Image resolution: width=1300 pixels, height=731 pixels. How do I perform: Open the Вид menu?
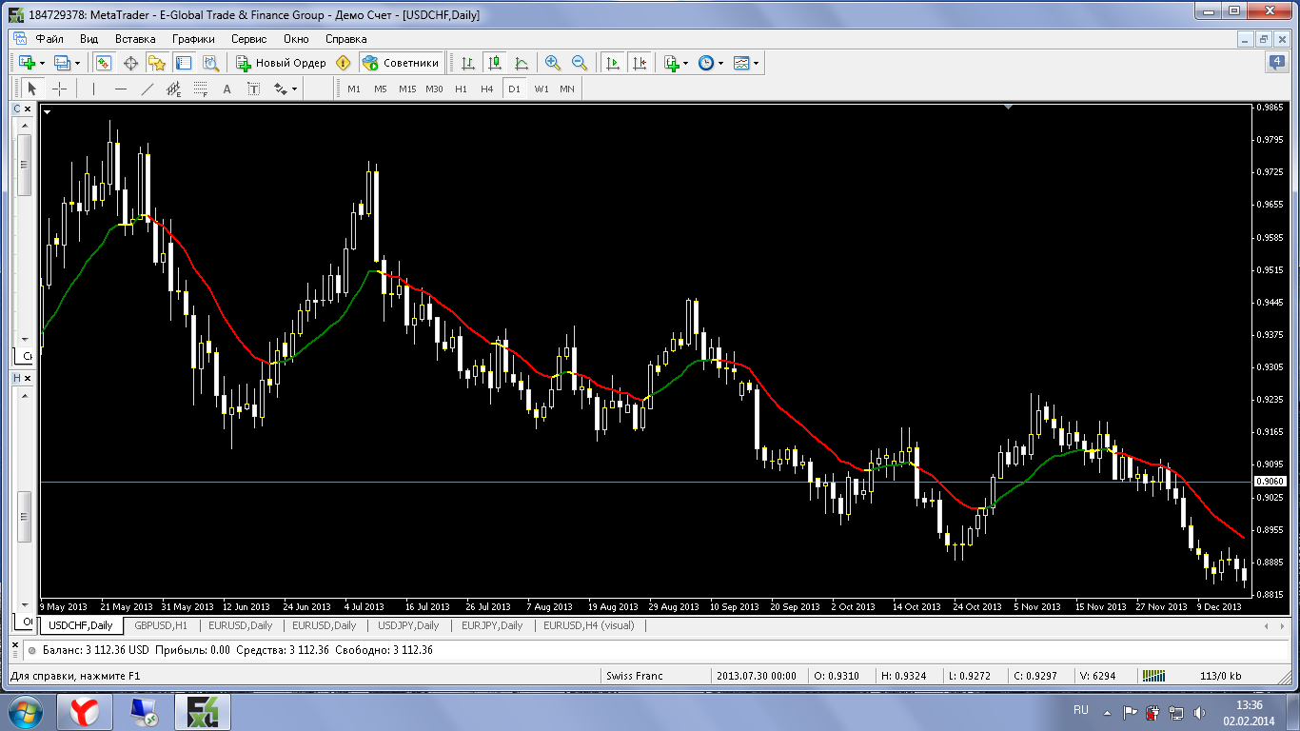tap(89, 39)
